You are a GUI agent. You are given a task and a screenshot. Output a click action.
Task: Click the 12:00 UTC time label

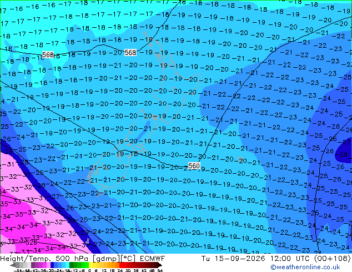tap(290, 259)
